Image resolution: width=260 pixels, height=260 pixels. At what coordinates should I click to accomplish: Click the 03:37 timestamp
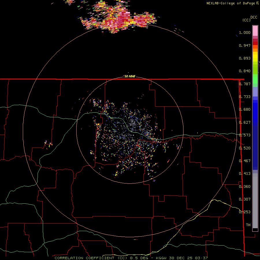coord(202,258)
